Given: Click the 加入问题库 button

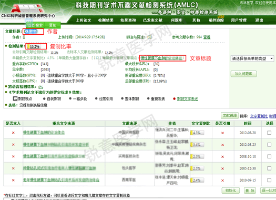Looking at the screenshot, I should tap(243, 74).
